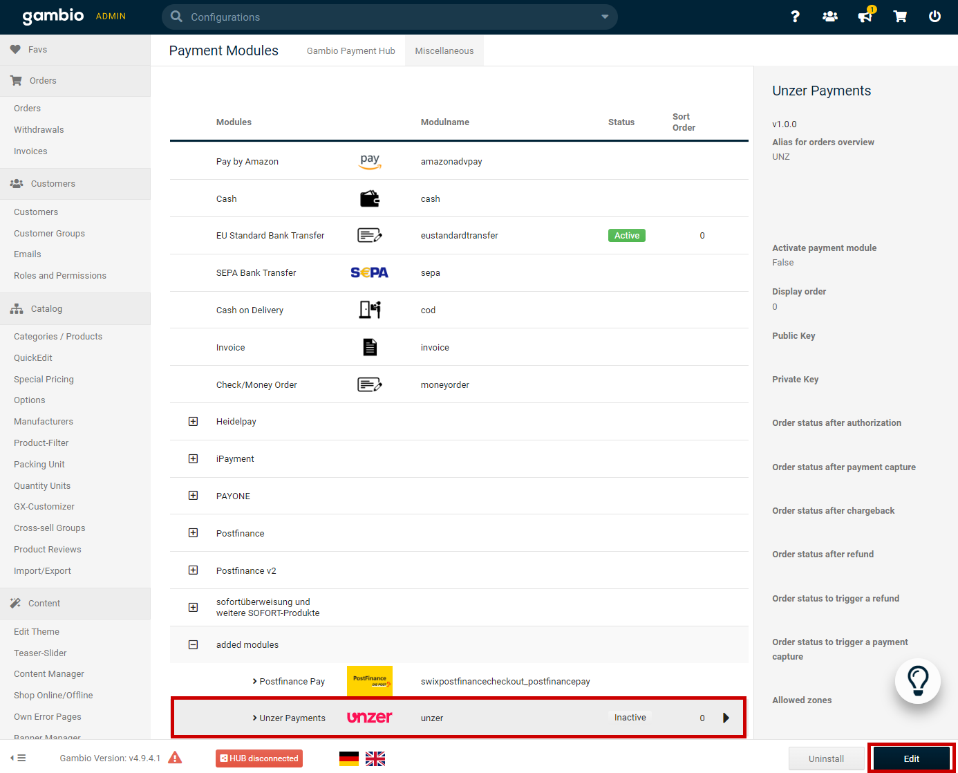Click the Cash wallet icon
958x773 pixels.
(370, 198)
